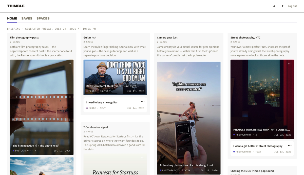Viewport: 304px width, 175px height.
Task: Click 'Chasing the MGMT/indie-pop sound' heading
Action: pos(252,171)
